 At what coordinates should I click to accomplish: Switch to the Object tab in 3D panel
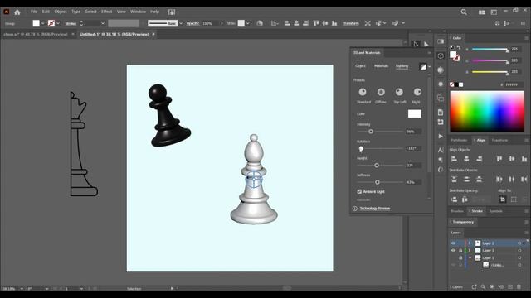click(360, 66)
